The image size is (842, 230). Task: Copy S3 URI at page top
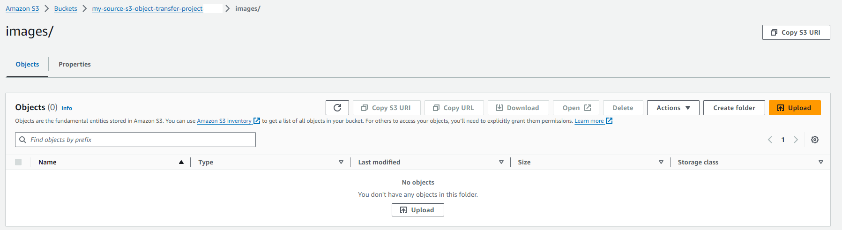click(796, 32)
